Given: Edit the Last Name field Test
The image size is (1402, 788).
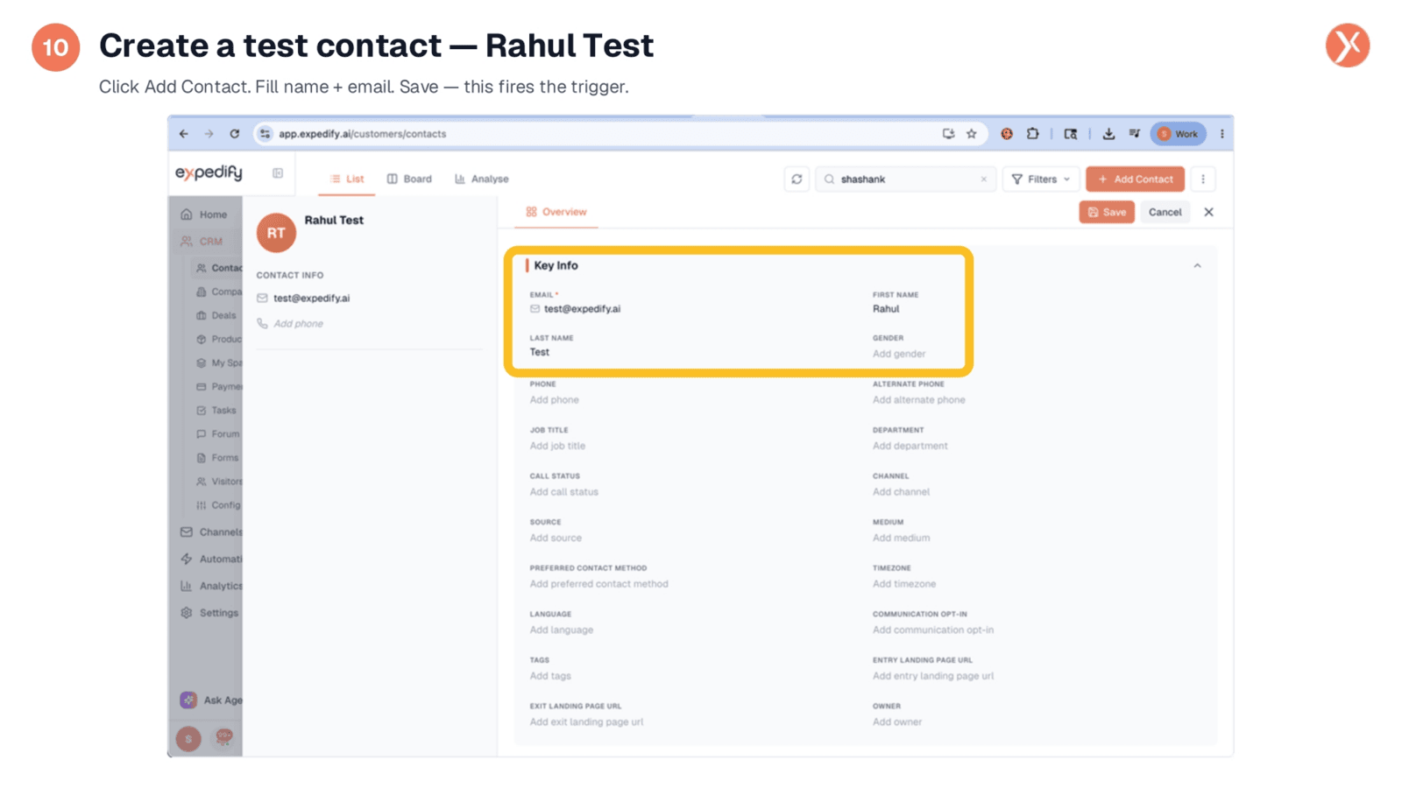Looking at the screenshot, I should coord(540,352).
